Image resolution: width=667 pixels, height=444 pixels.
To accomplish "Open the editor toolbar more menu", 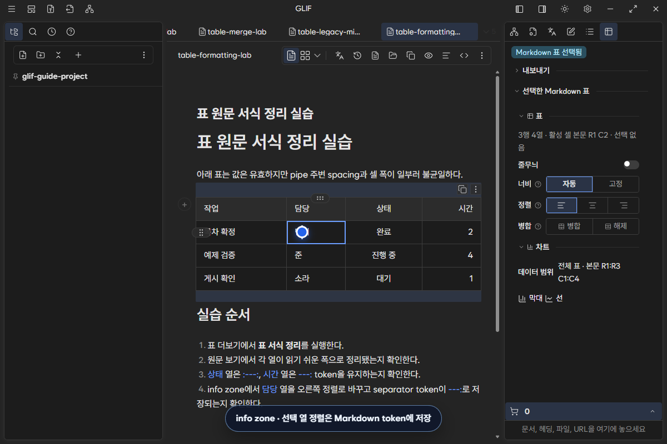I will click(482, 56).
